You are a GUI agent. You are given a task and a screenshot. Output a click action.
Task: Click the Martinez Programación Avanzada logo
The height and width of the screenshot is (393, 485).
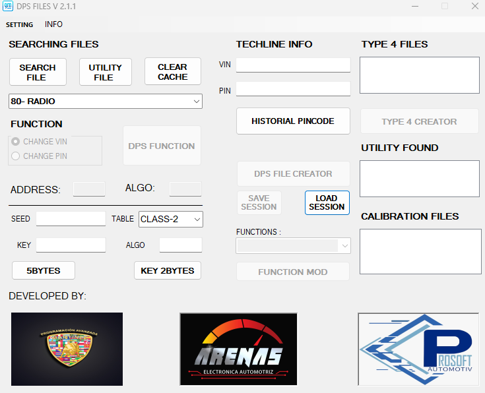click(x=67, y=349)
